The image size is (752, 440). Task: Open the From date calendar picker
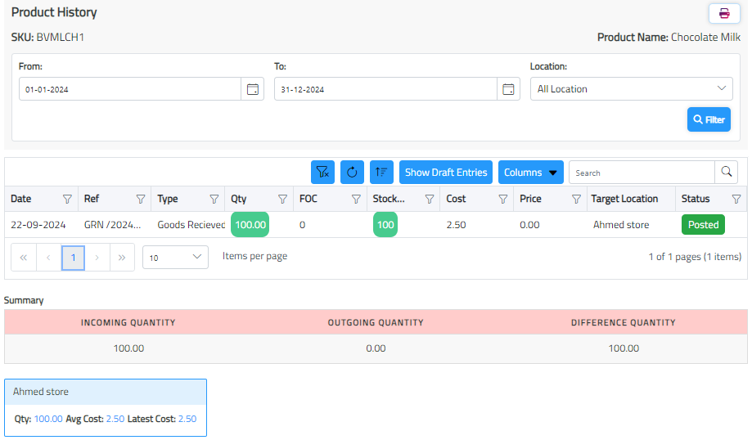click(x=253, y=89)
